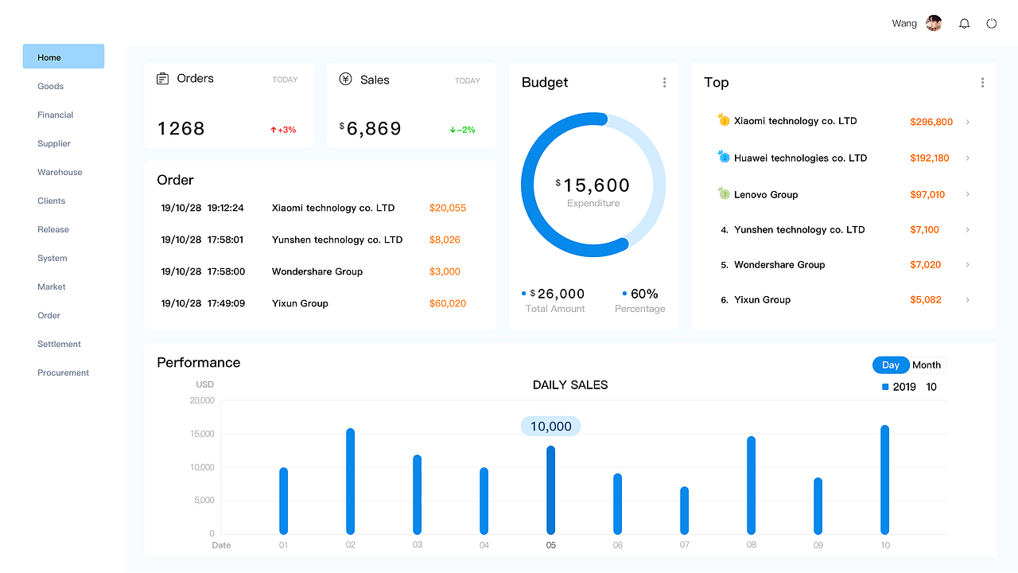Click Xiaomi technology co. LTD in Order list
Image resolution: width=1018 pixels, height=573 pixels.
[333, 208]
